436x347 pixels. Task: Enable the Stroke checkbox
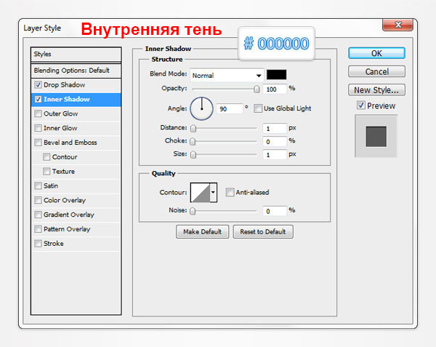38,244
